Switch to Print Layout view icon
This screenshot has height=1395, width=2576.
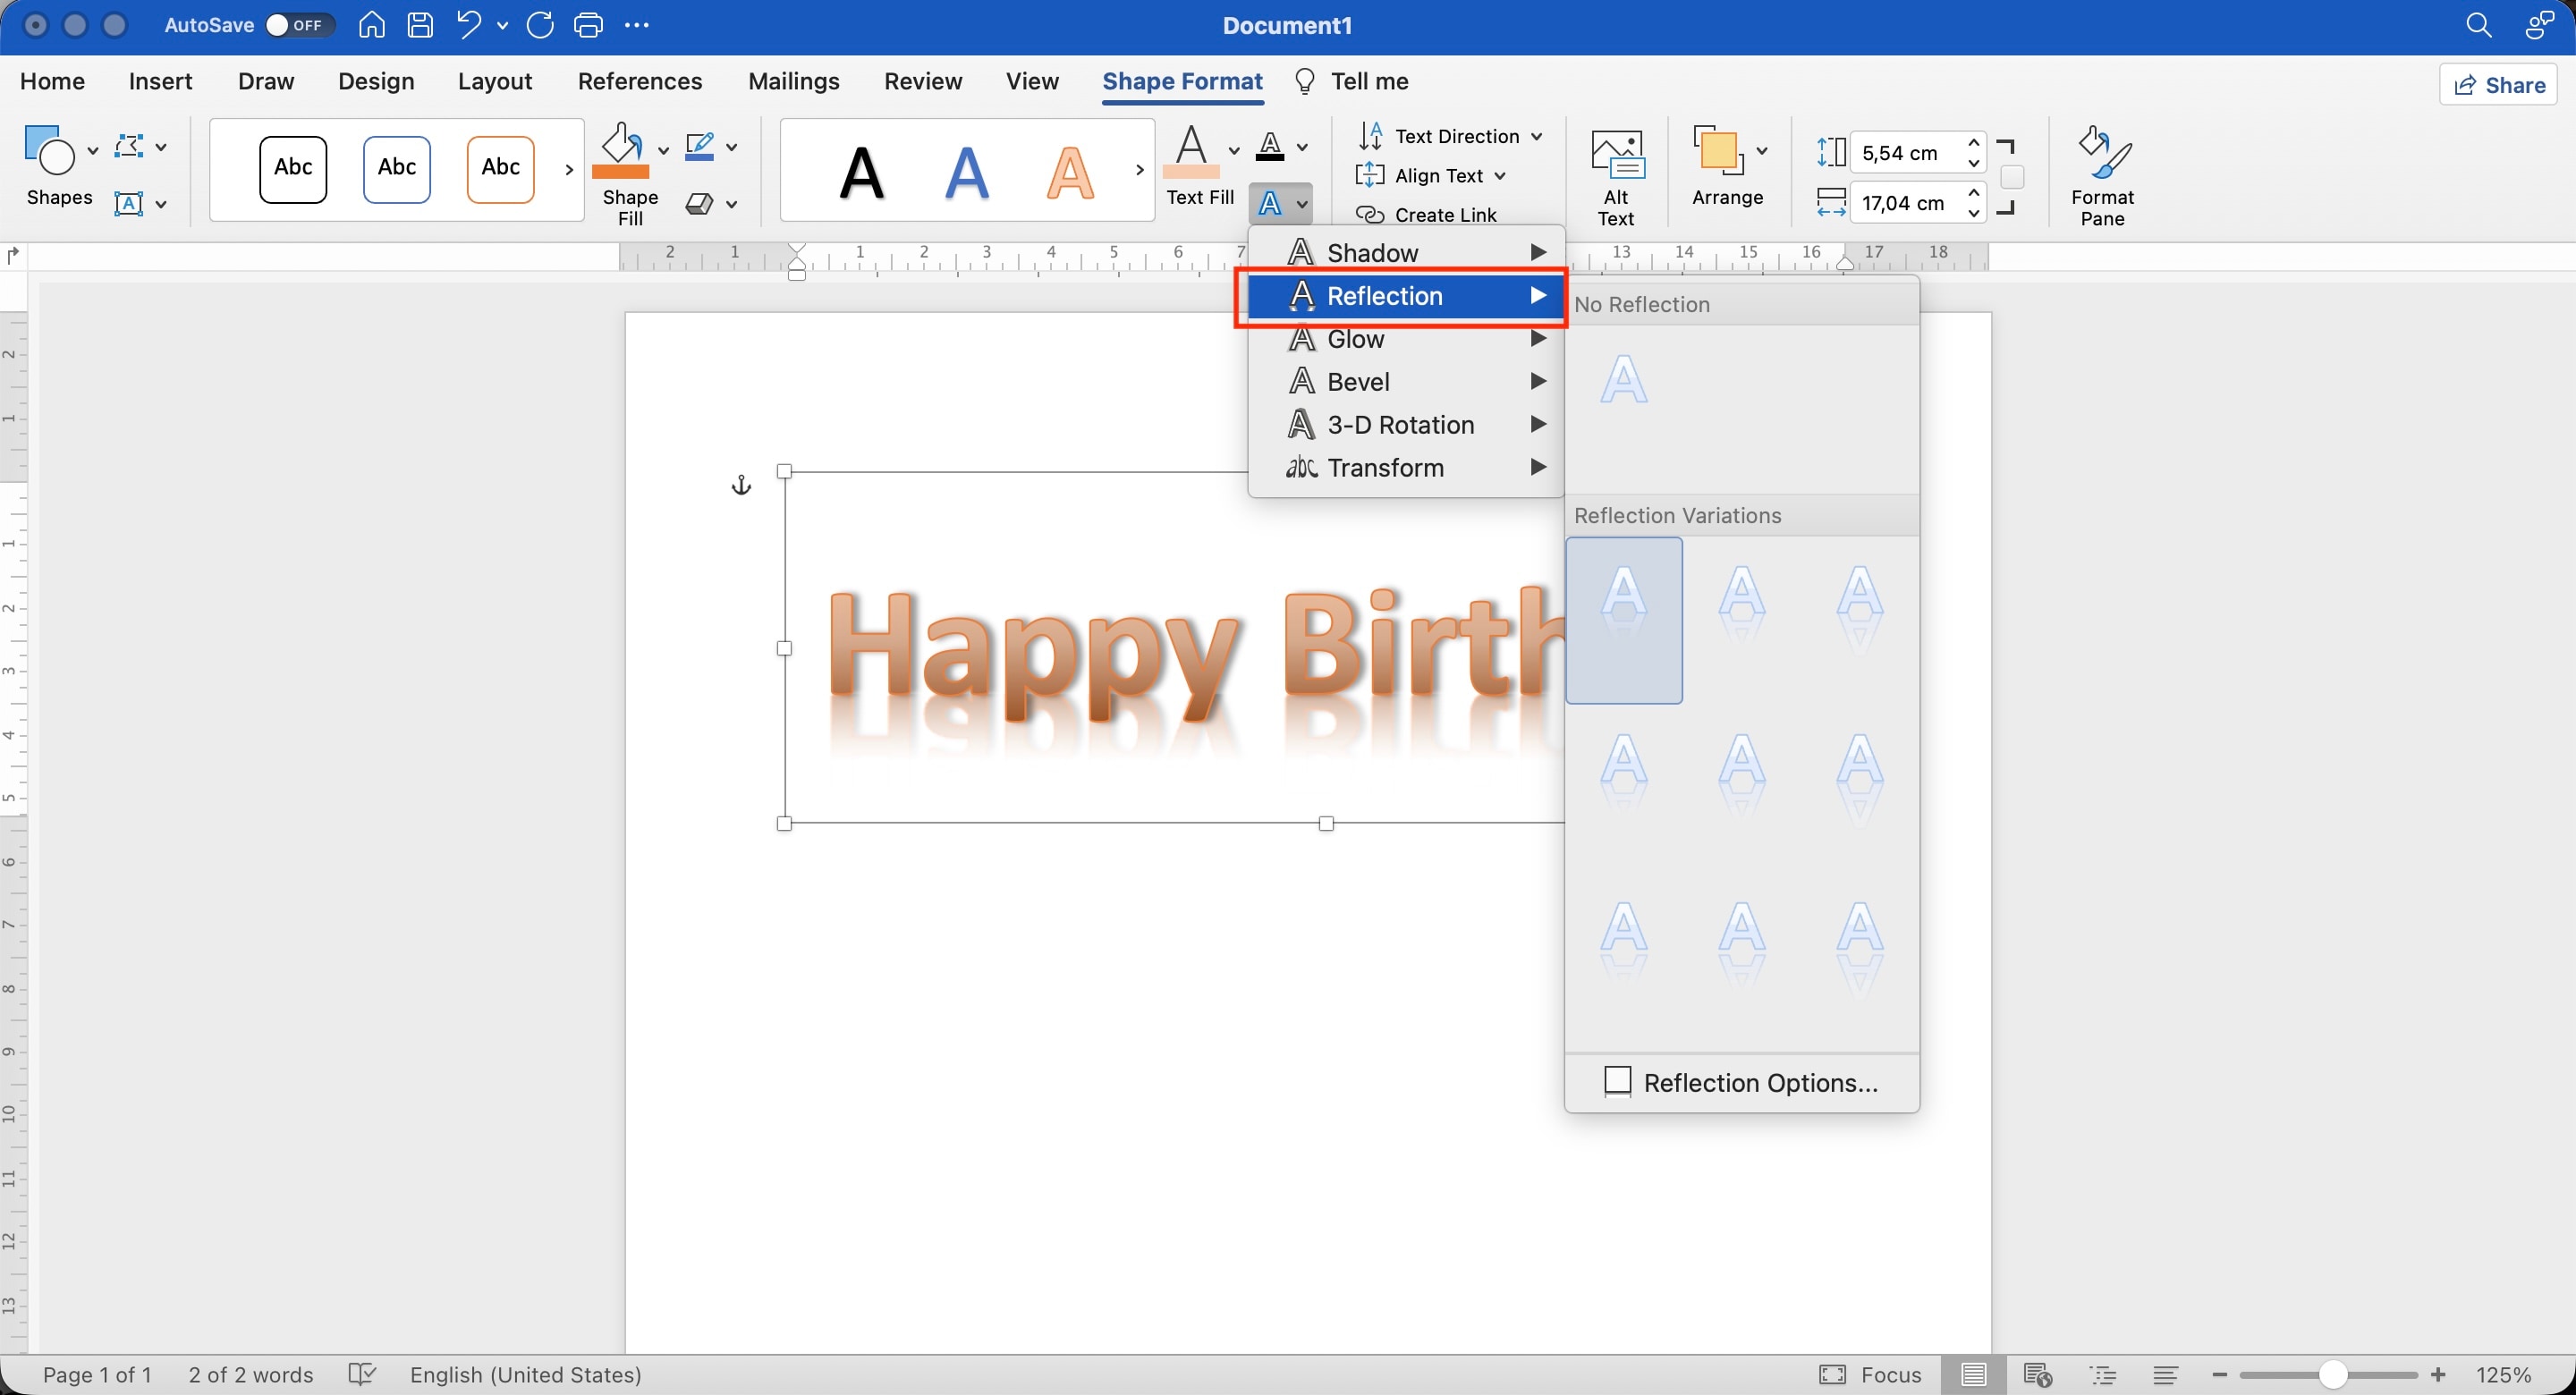pyautogui.click(x=1973, y=1375)
